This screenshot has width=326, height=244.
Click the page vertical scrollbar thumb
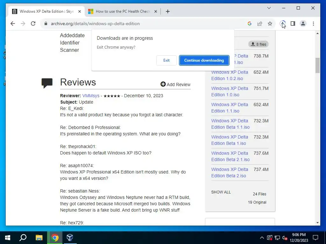(317, 65)
